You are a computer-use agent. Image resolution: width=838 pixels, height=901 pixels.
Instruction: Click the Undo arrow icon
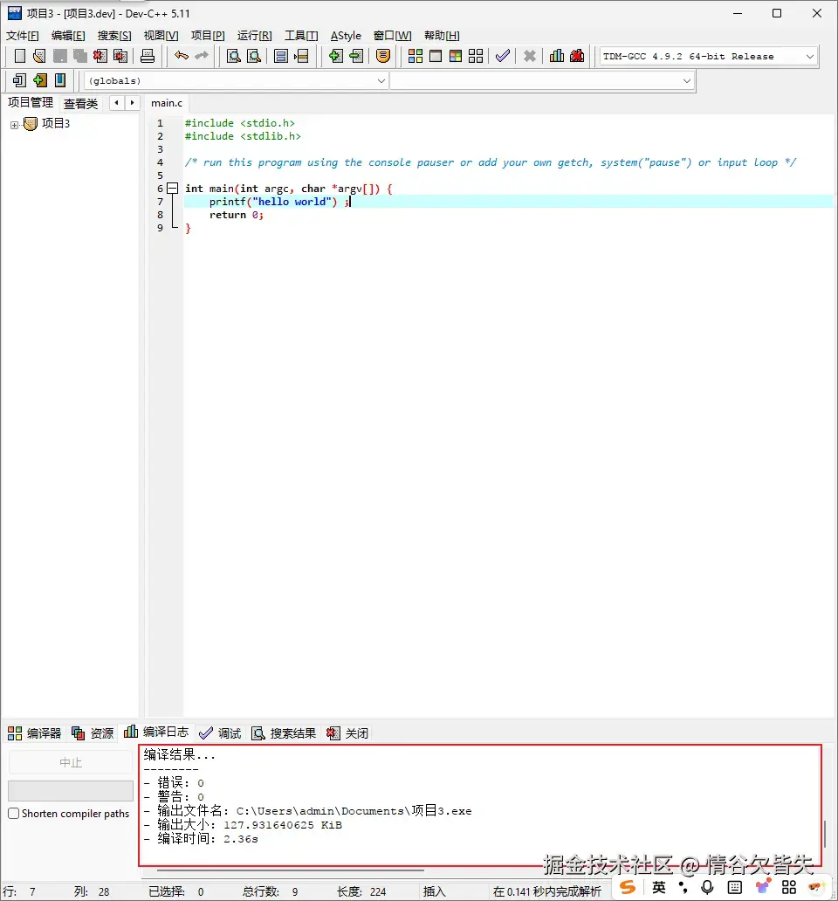(182, 56)
